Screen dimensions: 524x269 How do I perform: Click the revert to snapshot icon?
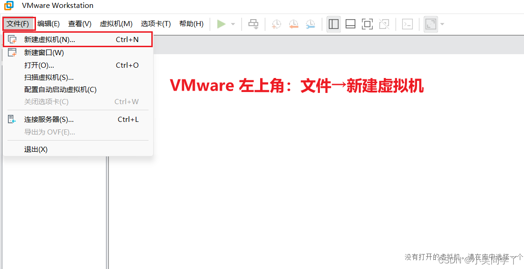coord(293,24)
